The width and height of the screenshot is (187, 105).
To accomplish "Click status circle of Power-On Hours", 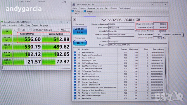I will click(x=75, y=58).
